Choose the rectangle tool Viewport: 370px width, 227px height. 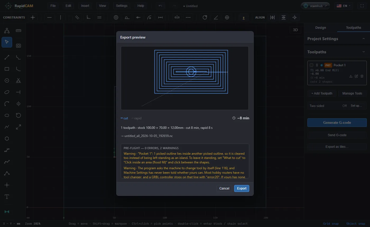(x=7, y=69)
